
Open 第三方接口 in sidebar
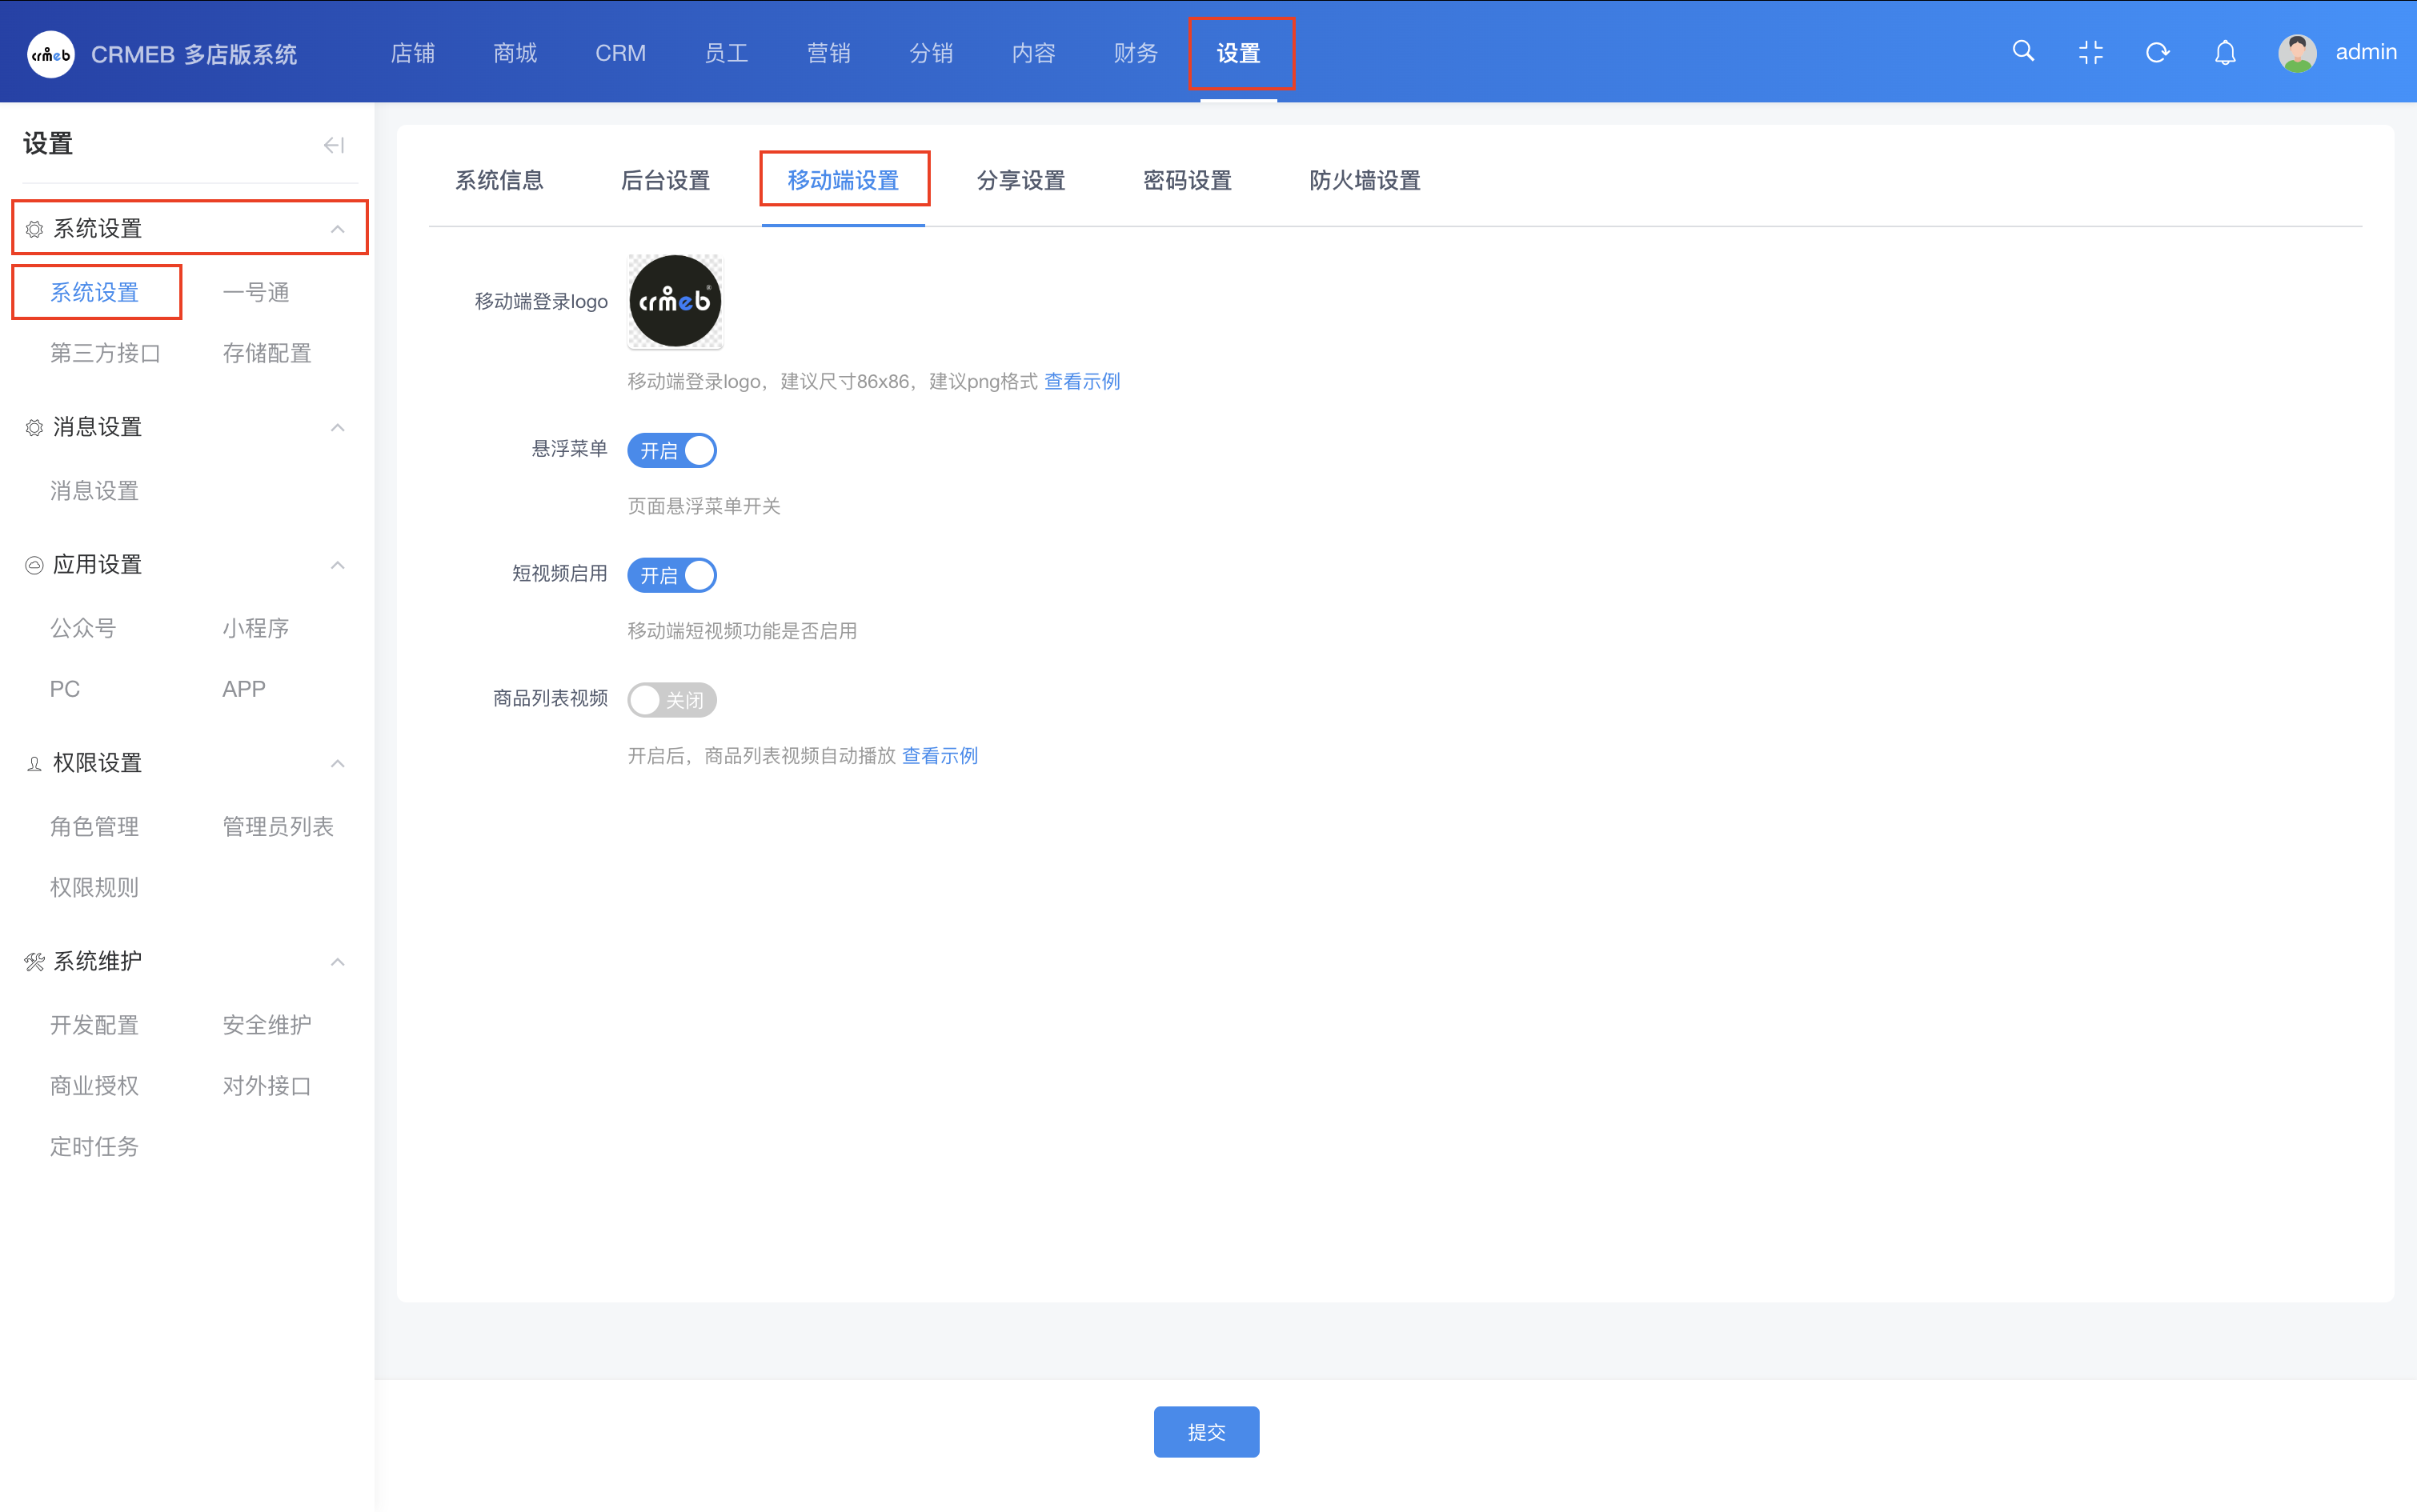click(105, 353)
